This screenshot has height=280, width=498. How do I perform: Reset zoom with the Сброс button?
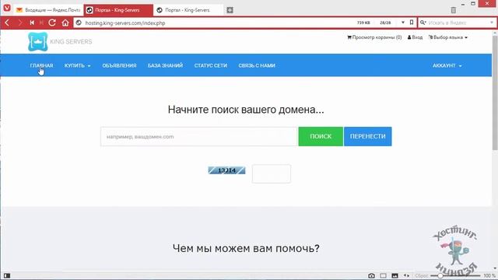pyautogui.click(x=421, y=275)
